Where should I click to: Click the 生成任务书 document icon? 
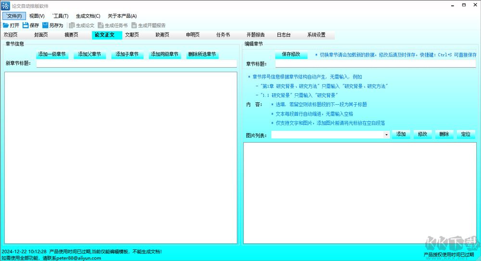click(101, 25)
